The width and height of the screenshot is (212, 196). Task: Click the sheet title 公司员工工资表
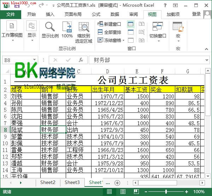(x=133, y=80)
